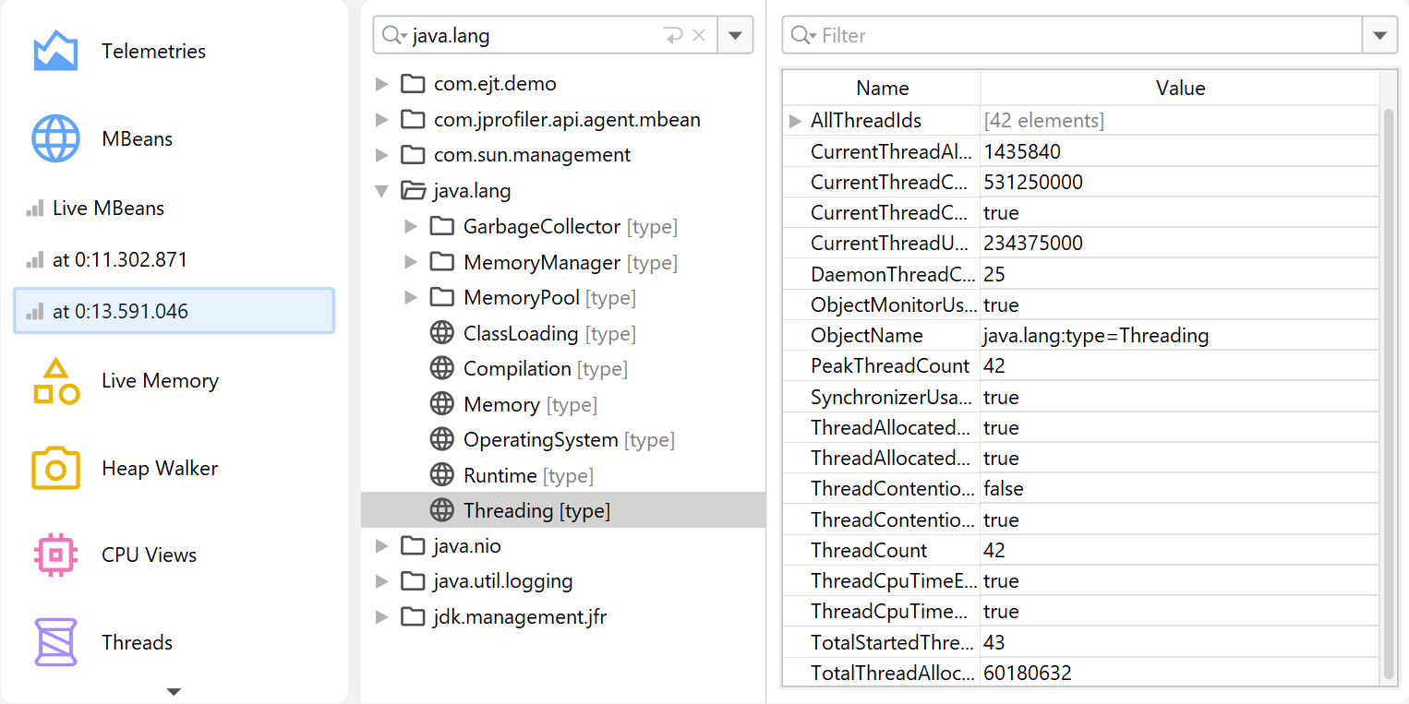
Task: Clear the java.lang search text
Action: coord(699,36)
